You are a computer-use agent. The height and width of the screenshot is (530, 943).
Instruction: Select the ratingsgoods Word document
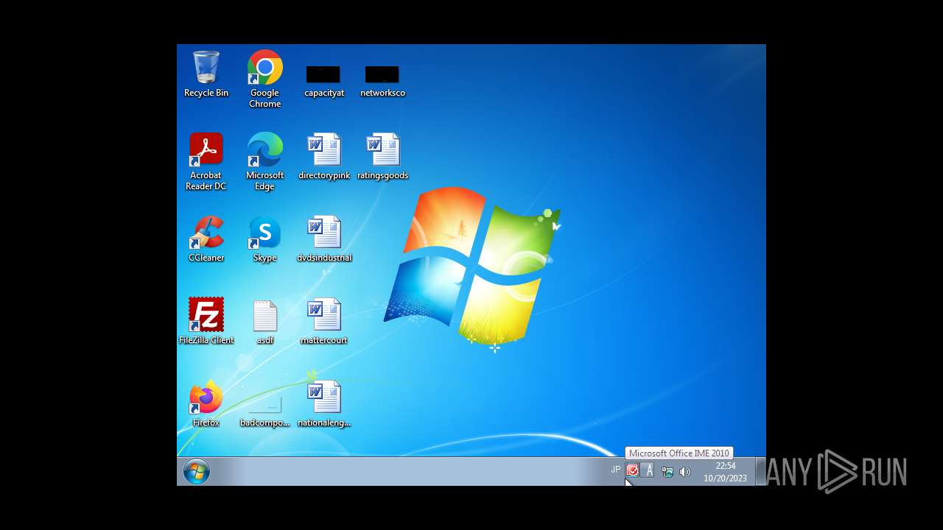point(382,156)
